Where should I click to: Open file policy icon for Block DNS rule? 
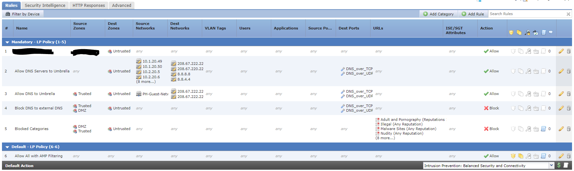click(x=520, y=108)
